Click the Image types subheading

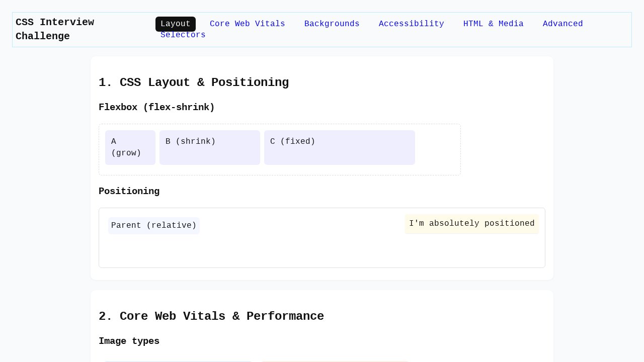coord(129,341)
